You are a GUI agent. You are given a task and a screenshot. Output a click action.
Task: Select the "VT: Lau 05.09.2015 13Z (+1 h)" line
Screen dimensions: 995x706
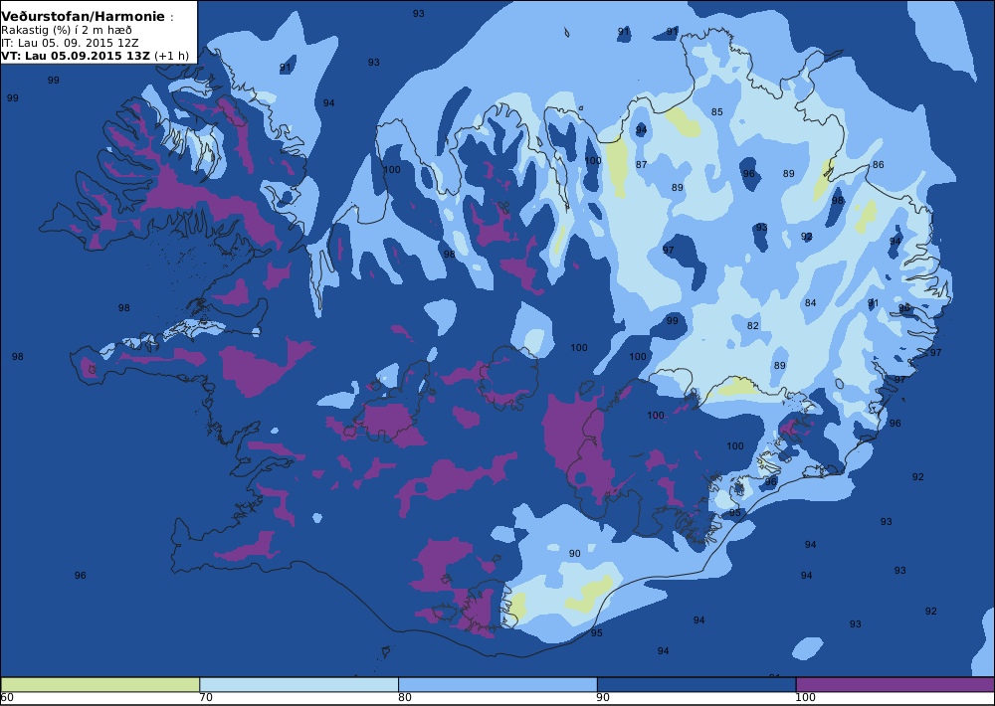[96, 56]
